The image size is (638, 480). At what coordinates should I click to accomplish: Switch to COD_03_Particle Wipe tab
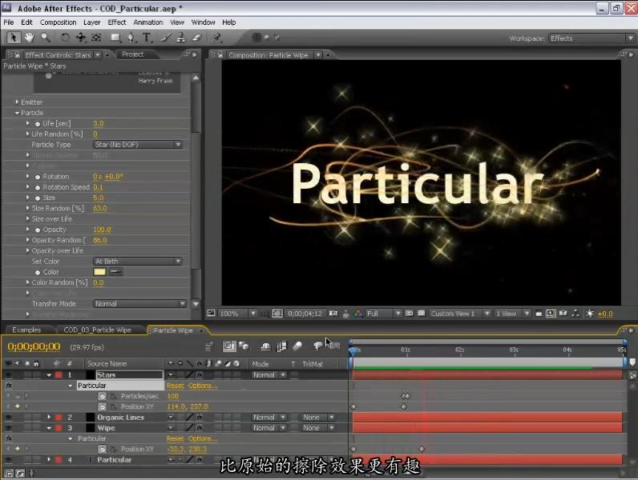tap(98, 330)
